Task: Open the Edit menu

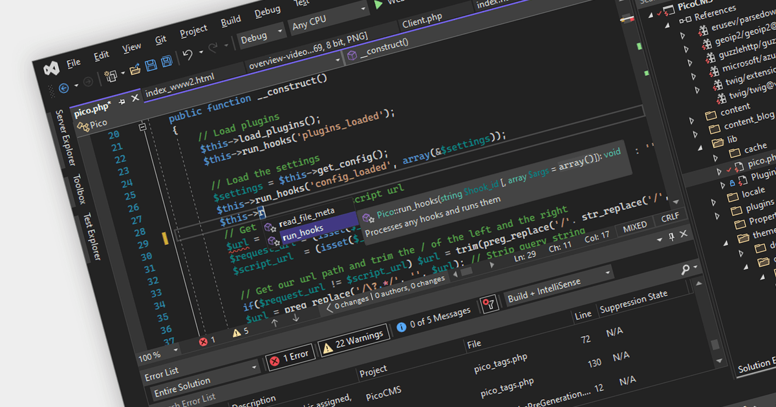Action: coord(102,54)
